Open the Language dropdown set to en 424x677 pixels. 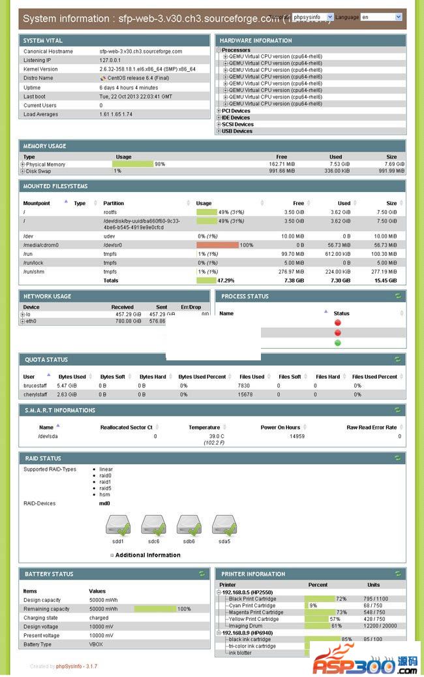click(x=381, y=16)
